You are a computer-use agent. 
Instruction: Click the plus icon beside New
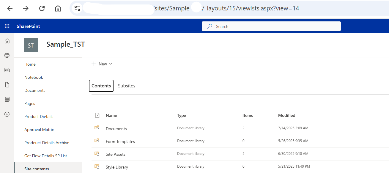click(x=94, y=64)
